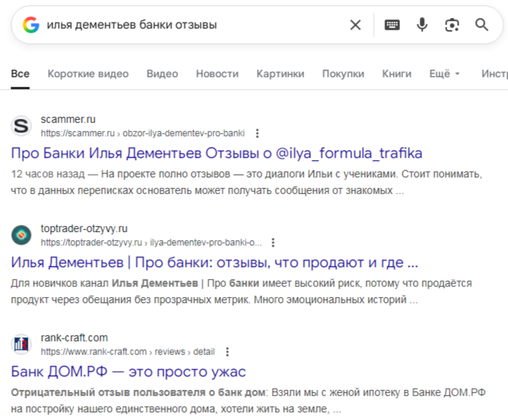Click snippet Отрицательный отзыв пользователя о банк дом
This screenshot has height=416, width=508.
pyautogui.click(x=248, y=400)
